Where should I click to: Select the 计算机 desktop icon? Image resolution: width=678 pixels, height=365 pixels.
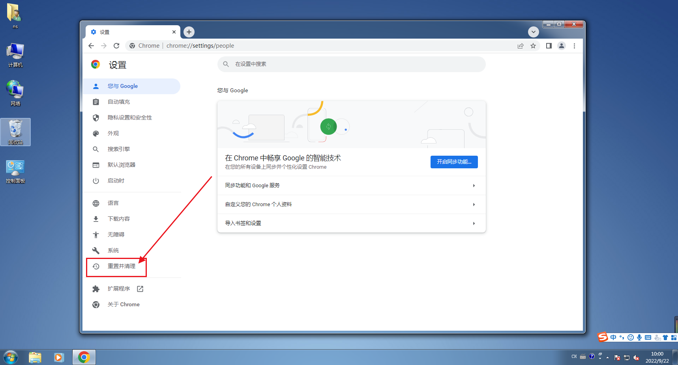(x=15, y=55)
